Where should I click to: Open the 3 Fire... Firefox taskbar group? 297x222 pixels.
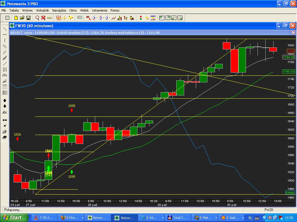tap(71, 218)
